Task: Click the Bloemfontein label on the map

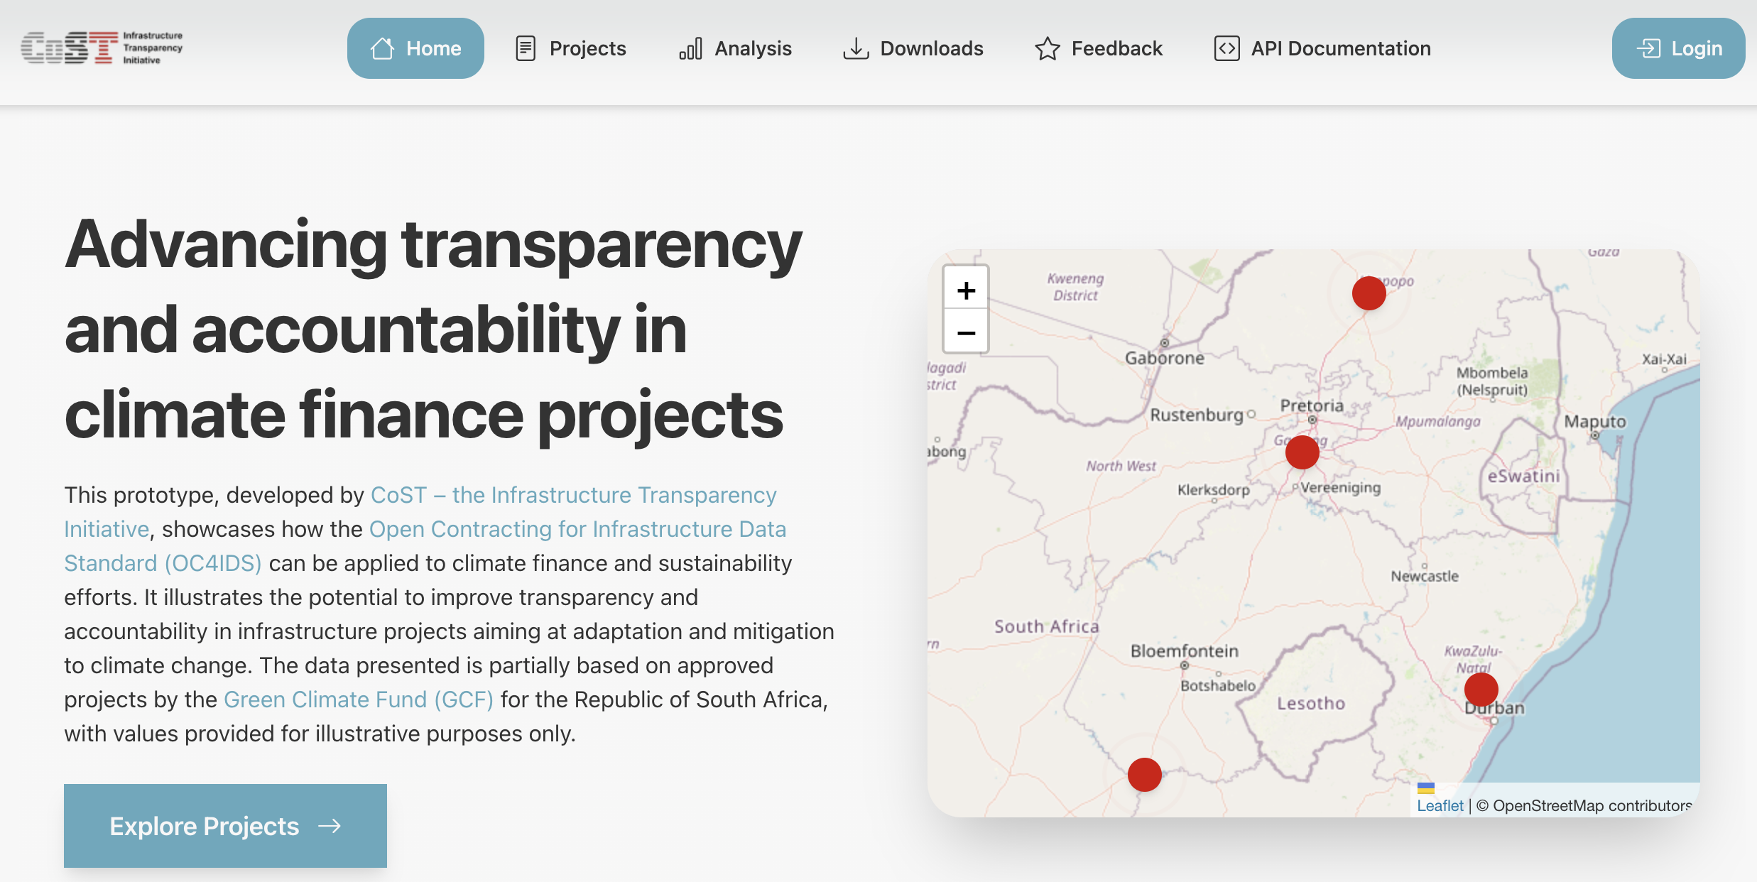Action: coord(1184,650)
